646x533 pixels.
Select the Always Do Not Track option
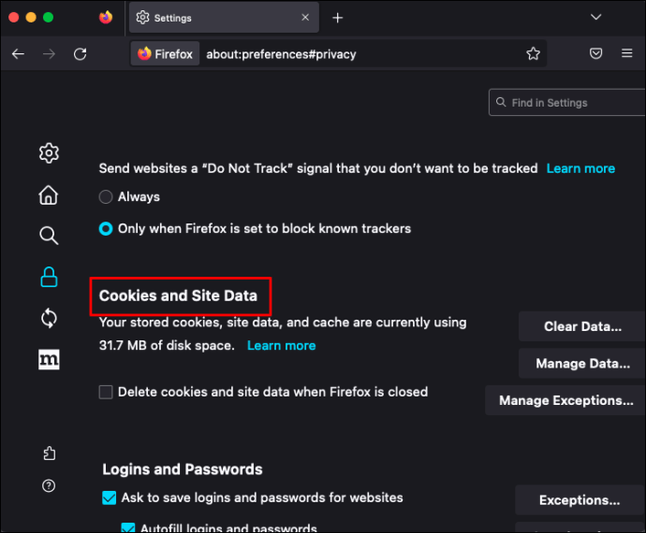point(107,197)
